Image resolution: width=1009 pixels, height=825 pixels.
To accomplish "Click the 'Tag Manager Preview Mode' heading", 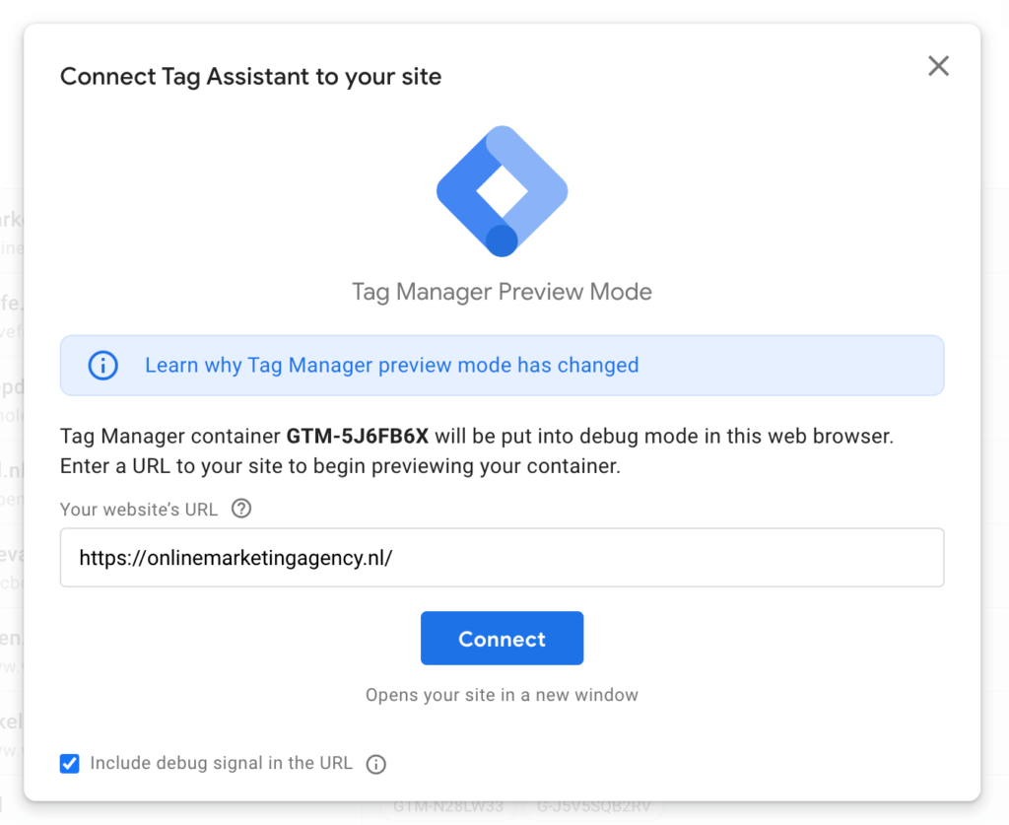I will click(502, 293).
